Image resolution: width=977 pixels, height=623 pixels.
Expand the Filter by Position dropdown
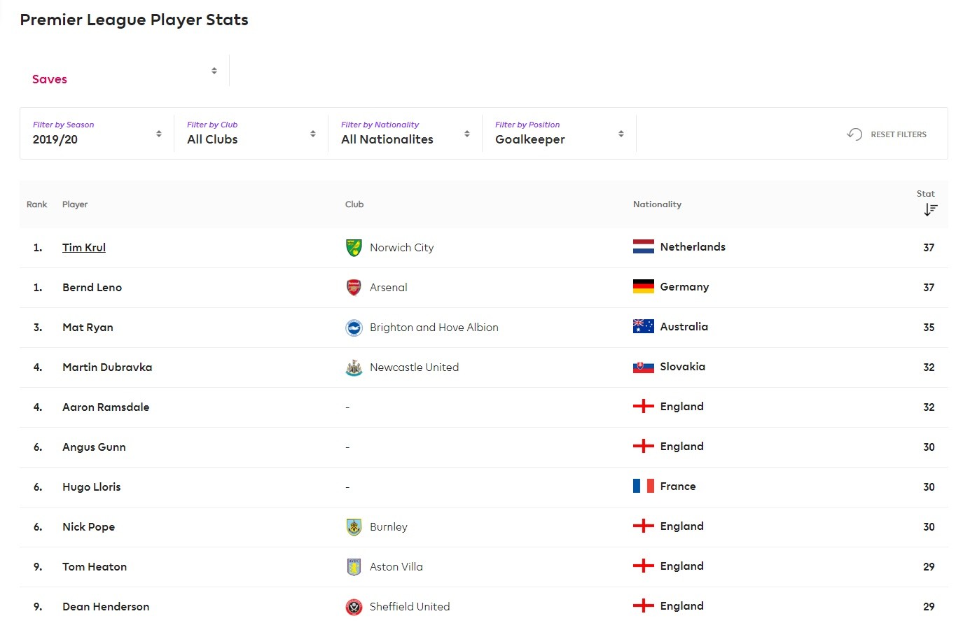click(559, 134)
